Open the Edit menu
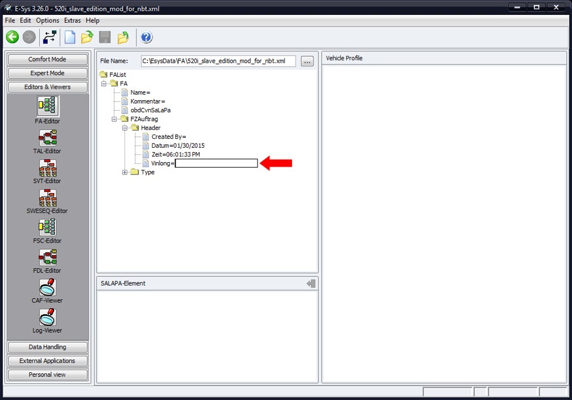This screenshot has height=400, width=572. [25, 20]
